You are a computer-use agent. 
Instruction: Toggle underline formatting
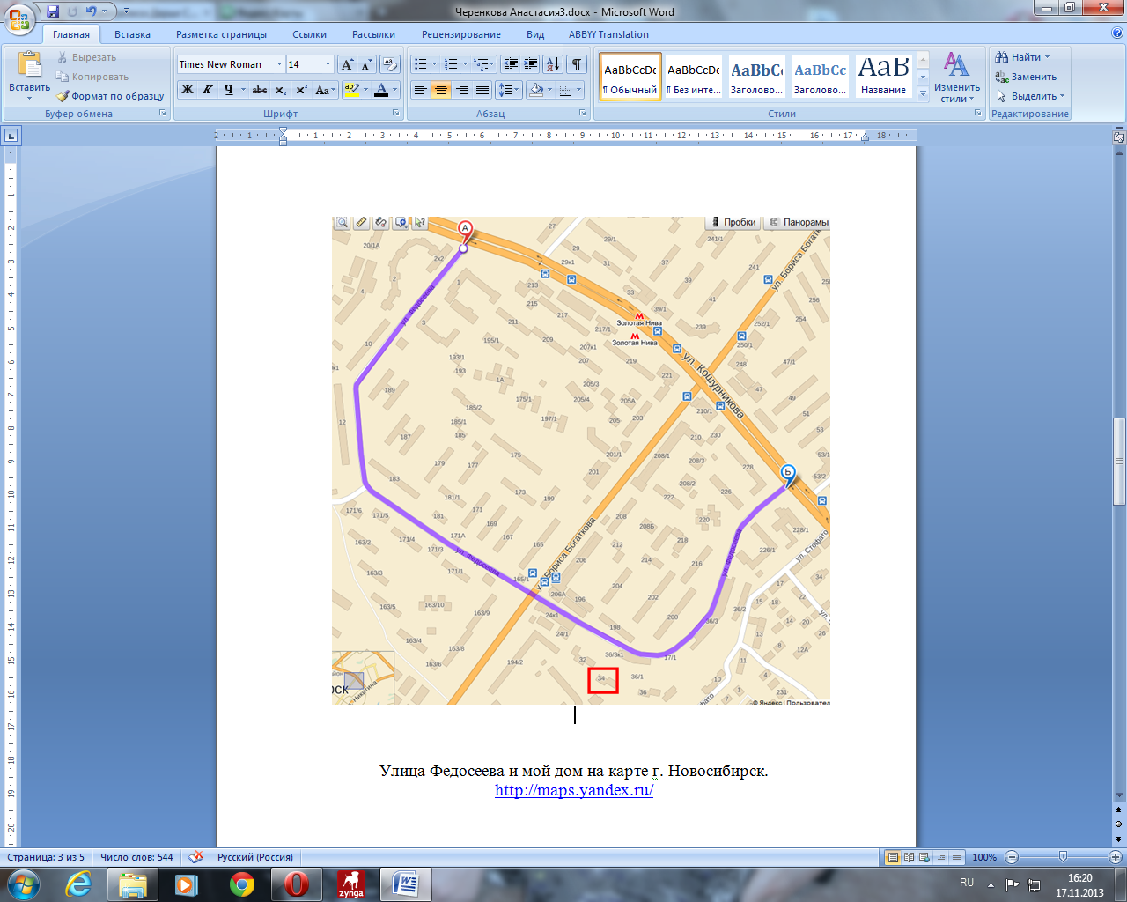point(229,90)
